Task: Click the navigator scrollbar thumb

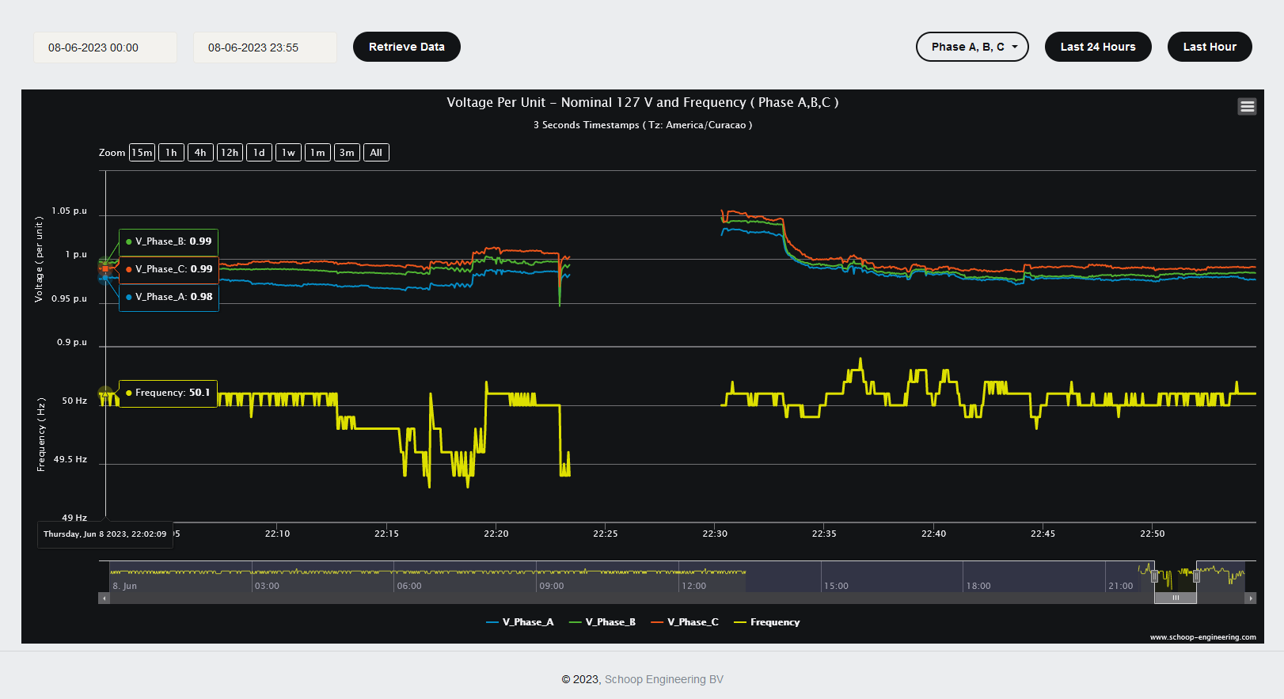Action: coord(1176,598)
